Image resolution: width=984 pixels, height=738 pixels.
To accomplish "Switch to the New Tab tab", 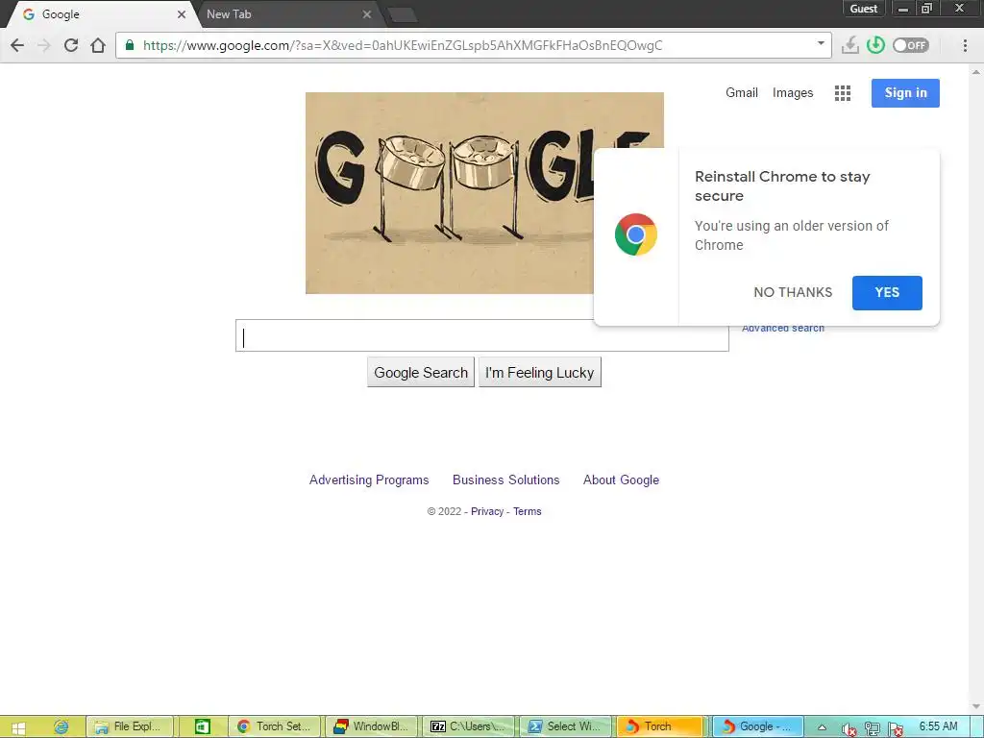I will (288, 13).
